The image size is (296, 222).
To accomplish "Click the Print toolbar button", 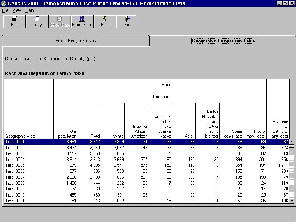I will click(x=14, y=21).
